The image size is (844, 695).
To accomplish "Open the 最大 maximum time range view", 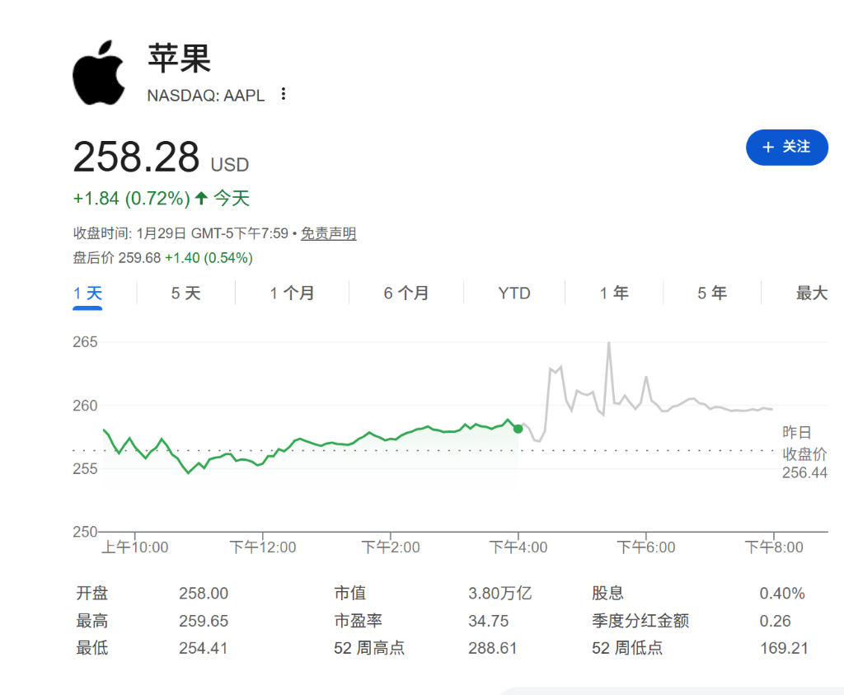I will coord(809,293).
